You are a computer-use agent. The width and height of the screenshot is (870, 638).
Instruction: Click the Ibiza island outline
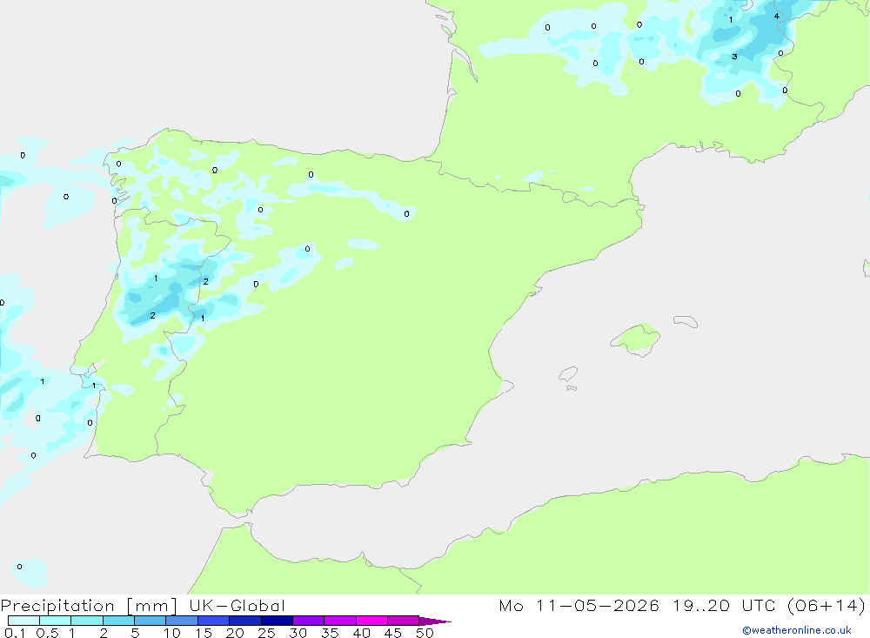[x=568, y=373]
